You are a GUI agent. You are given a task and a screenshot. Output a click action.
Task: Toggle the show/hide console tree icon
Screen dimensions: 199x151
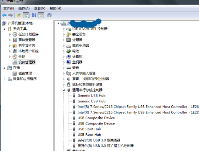click(26, 15)
